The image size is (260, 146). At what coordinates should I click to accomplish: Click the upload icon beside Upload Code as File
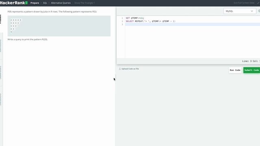tap(119, 69)
